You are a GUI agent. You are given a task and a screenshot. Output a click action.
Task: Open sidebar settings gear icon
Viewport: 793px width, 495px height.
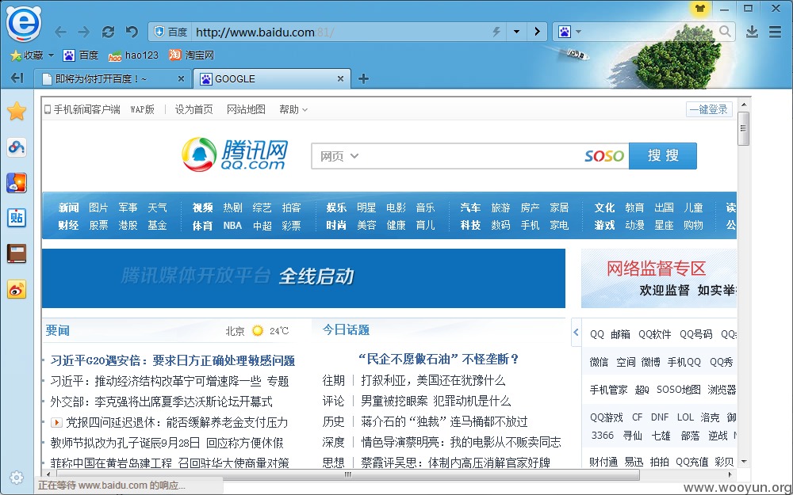point(16,478)
